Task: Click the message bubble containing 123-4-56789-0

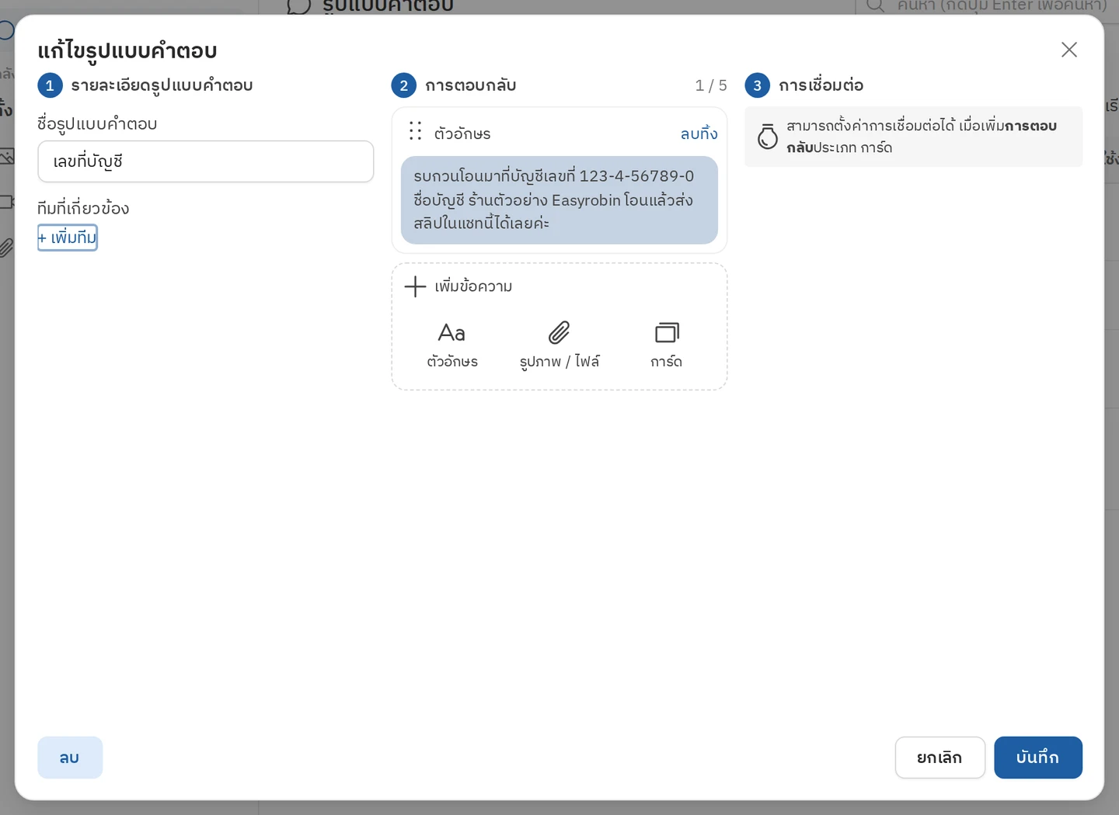Action: coord(559,200)
